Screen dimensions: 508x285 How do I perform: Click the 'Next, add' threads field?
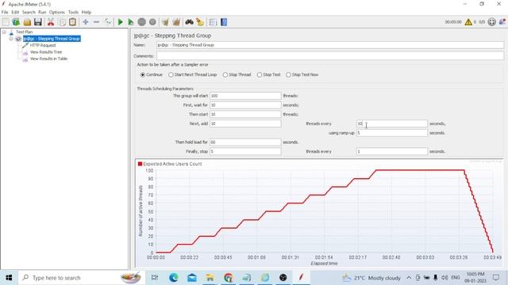tap(245, 123)
